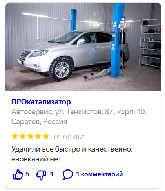Dislike the review with thumbs down icon
The image size is (165, 191).
pos(41,175)
